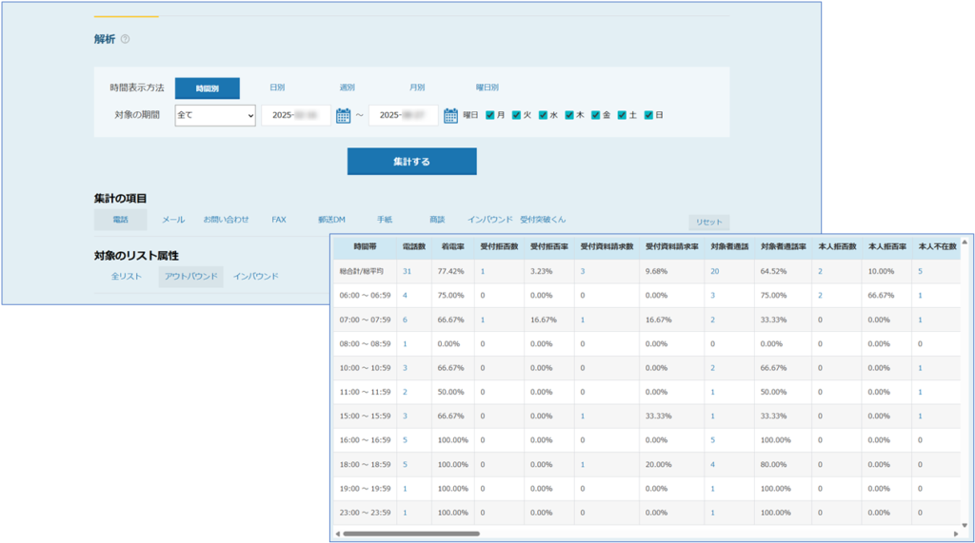Open 対象者通話 link 4 in 18:00 row
Viewport: 975px width, 543px height.
[712, 465]
